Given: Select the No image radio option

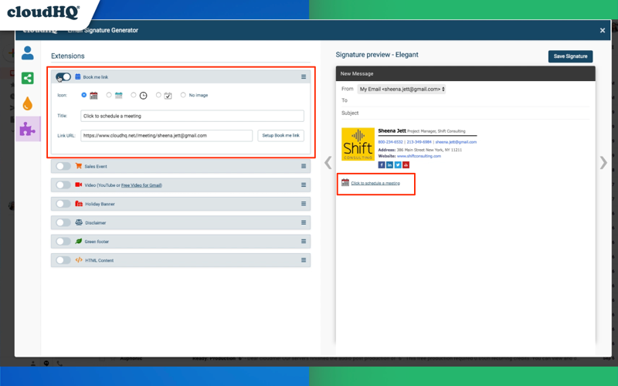Looking at the screenshot, I should 183,95.
